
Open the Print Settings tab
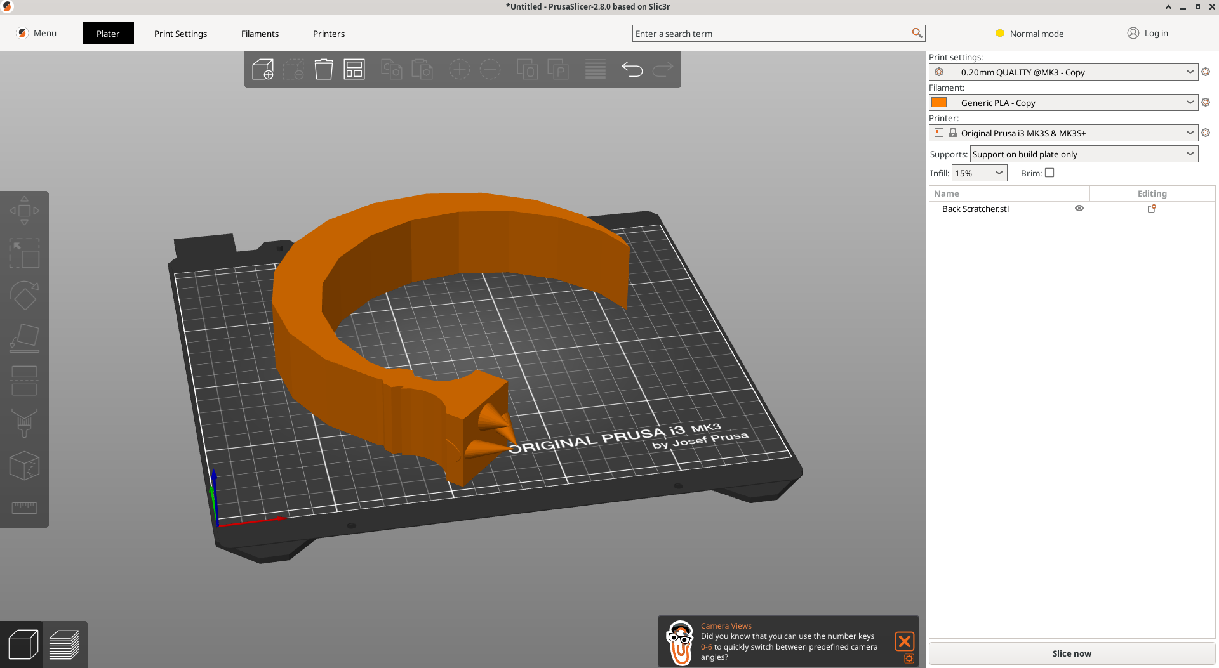coord(180,34)
